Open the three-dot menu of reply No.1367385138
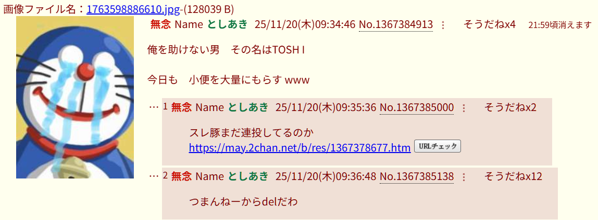The width and height of the screenshot is (598, 220). pos(464,177)
